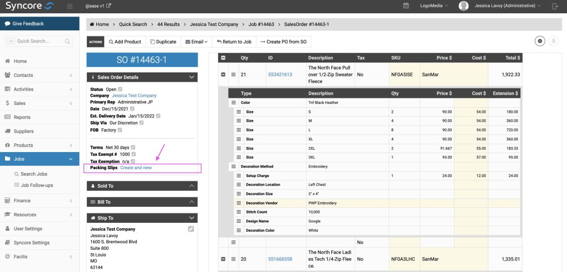Viewport: 567px width, 272px height.
Task: Edit FOB Factory pencil icon
Action: point(120,130)
